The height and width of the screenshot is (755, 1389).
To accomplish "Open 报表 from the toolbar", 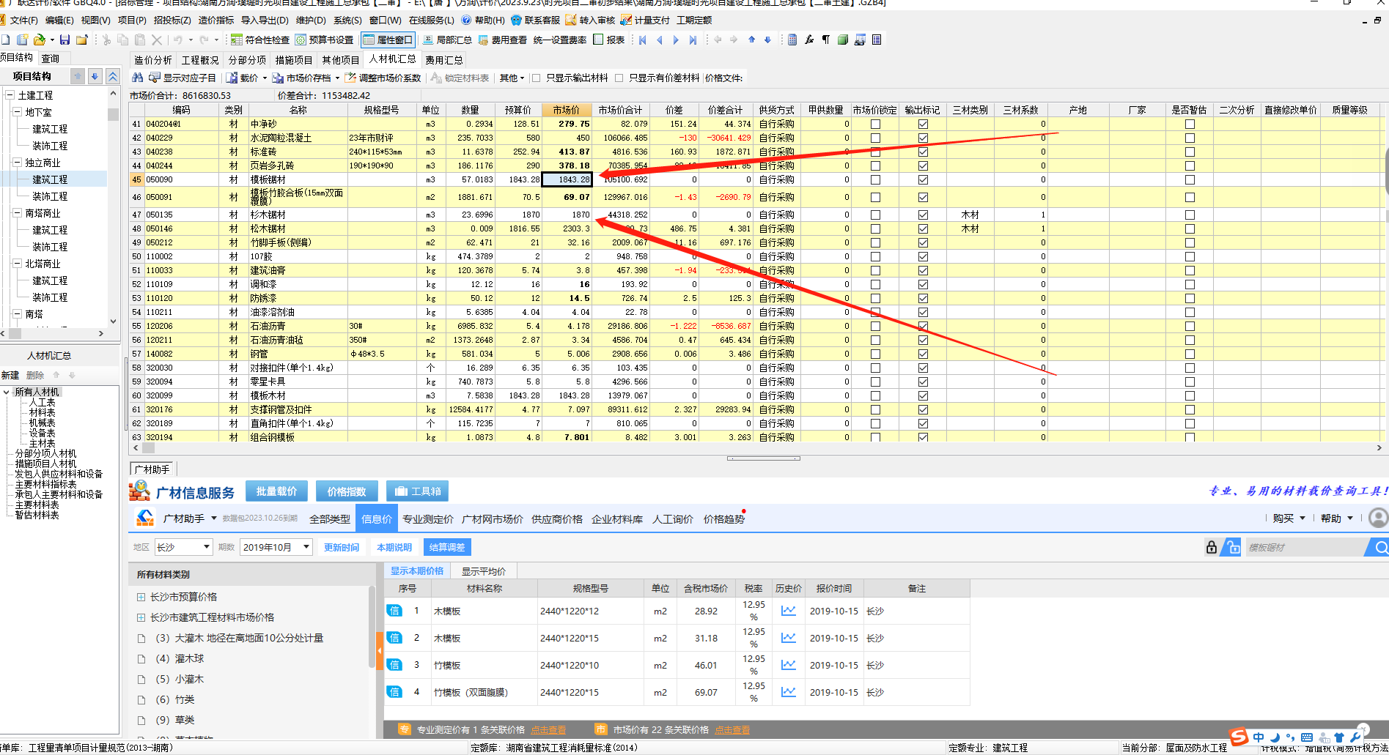I will pos(608,40).
